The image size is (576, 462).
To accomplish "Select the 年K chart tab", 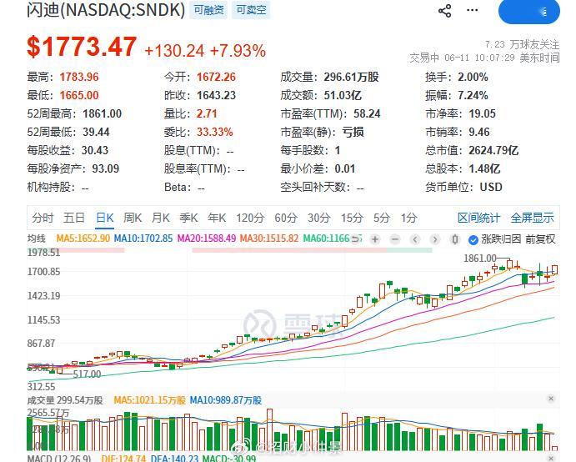I will point(217,218).
